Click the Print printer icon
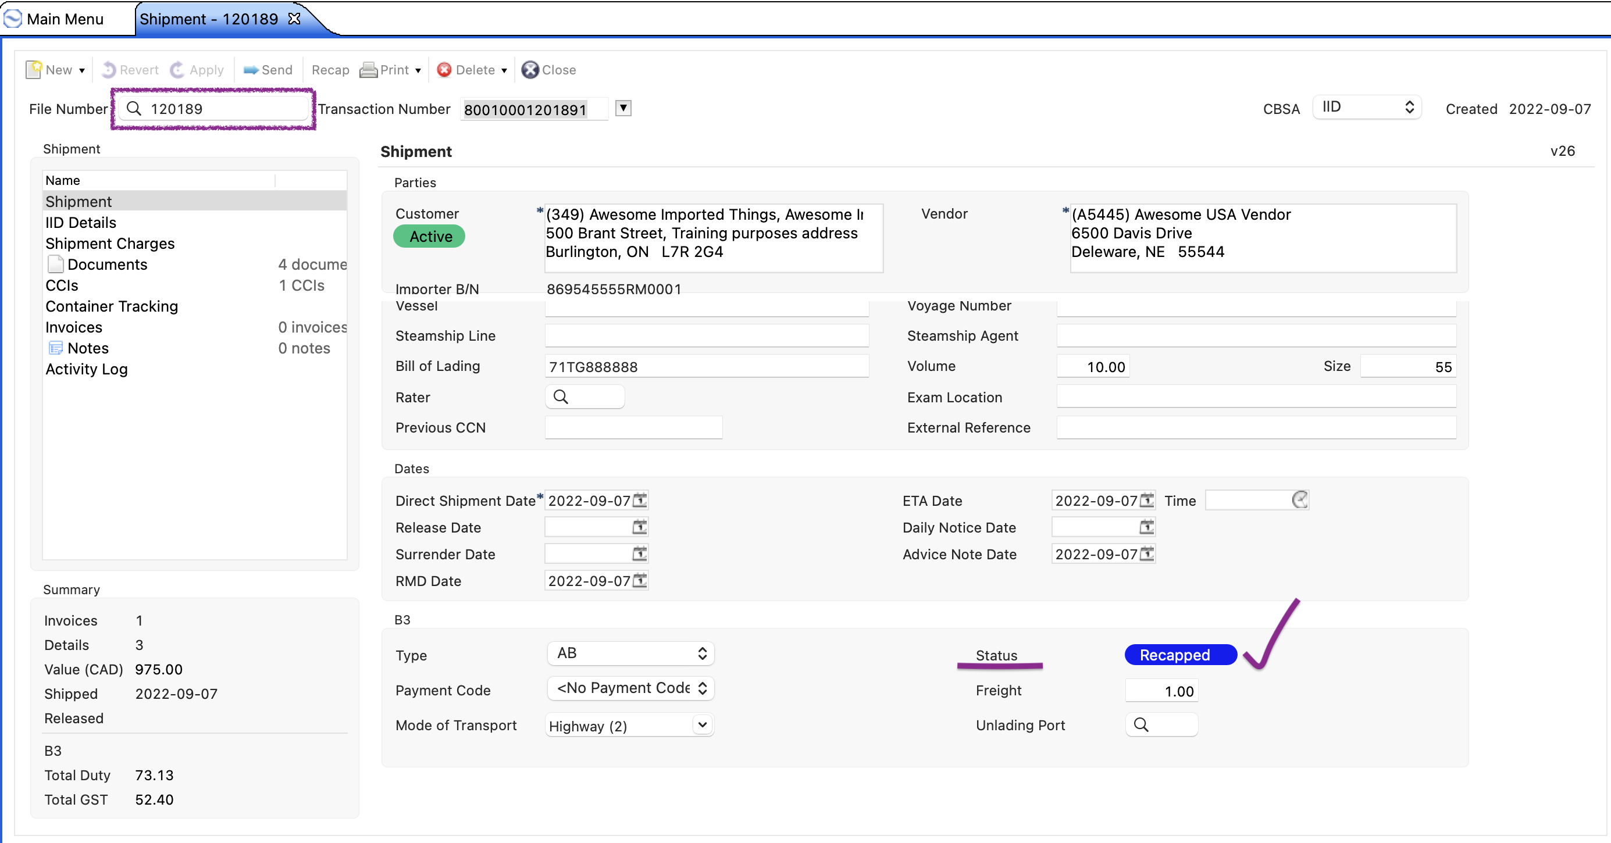Viewport: 1611px width, 843px height. [x=368, y=69]
